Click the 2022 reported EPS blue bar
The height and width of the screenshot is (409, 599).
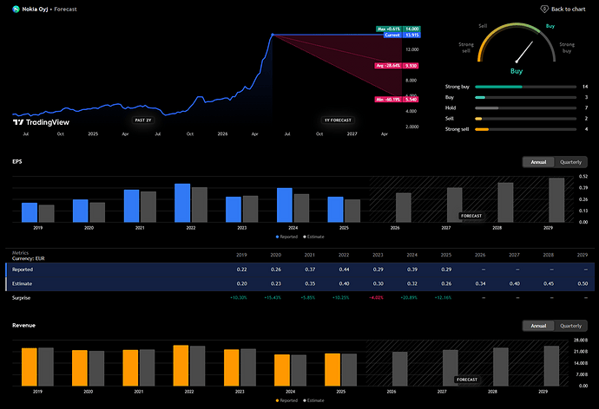click(x=182, y=203)
